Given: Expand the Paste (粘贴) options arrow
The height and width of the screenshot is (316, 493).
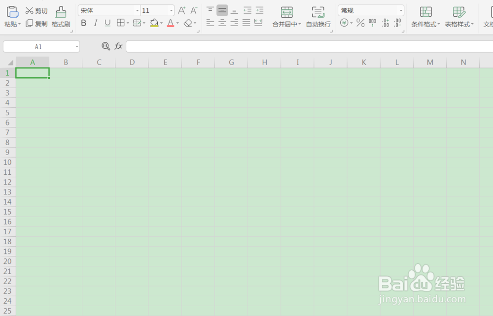Looking at the screenshot, I should point(20,24).
